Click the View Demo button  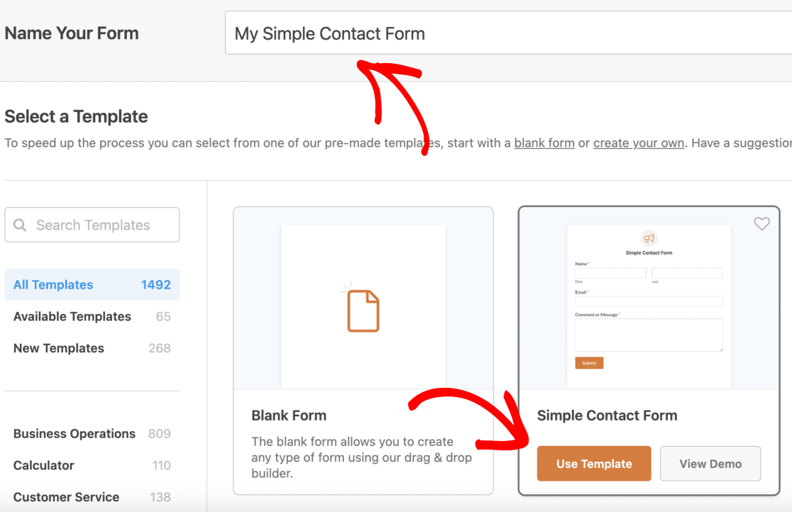pyautogui.click(x=710, y=463)
